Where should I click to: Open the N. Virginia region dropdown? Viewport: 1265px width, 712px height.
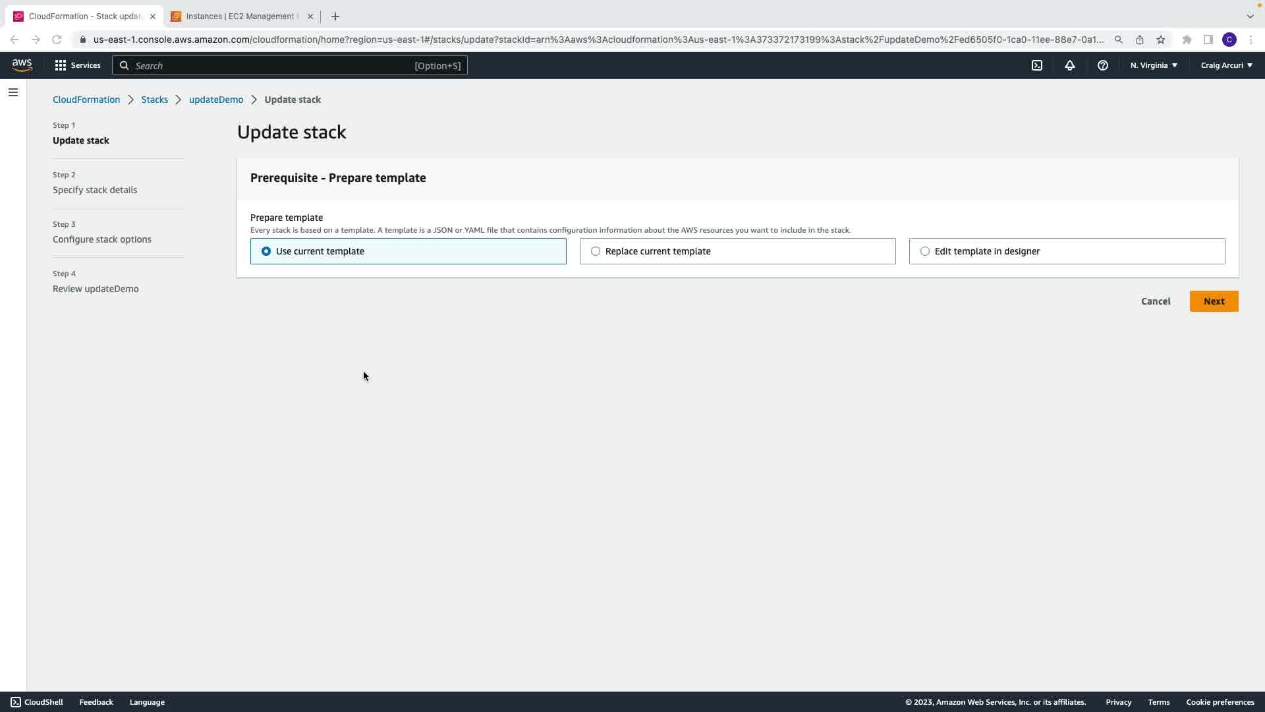(x=1154, y=65)
